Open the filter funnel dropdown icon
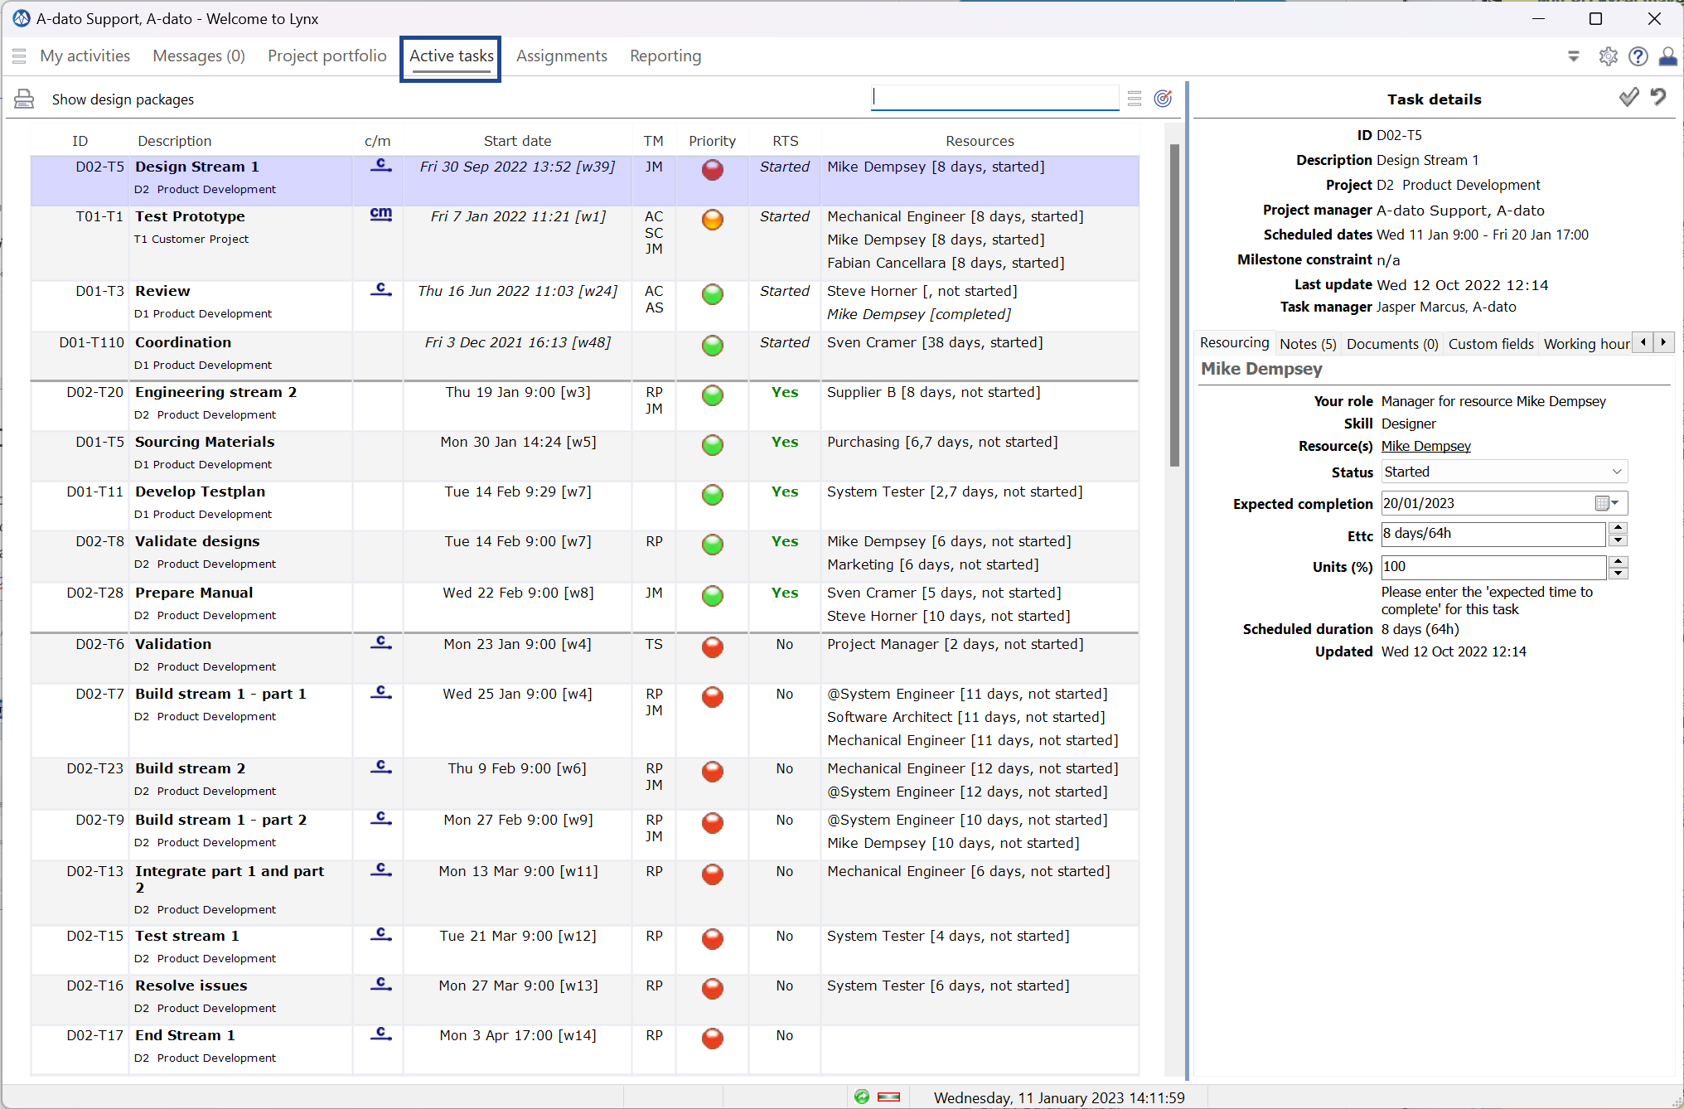 (1573, 56)
